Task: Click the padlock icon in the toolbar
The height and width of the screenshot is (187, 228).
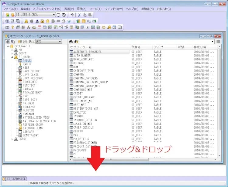Action: (42, 21)
